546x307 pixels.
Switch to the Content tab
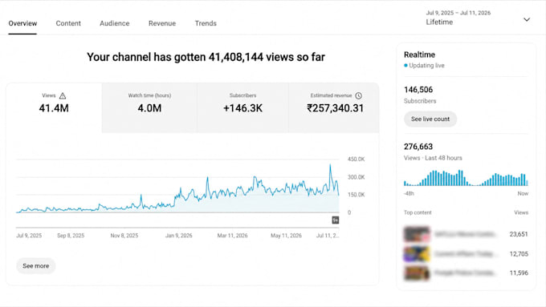tap(68, 23)
